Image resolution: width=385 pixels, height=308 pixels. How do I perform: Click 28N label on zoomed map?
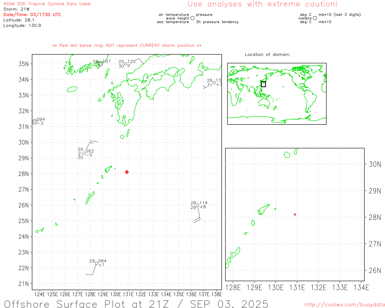375,217
